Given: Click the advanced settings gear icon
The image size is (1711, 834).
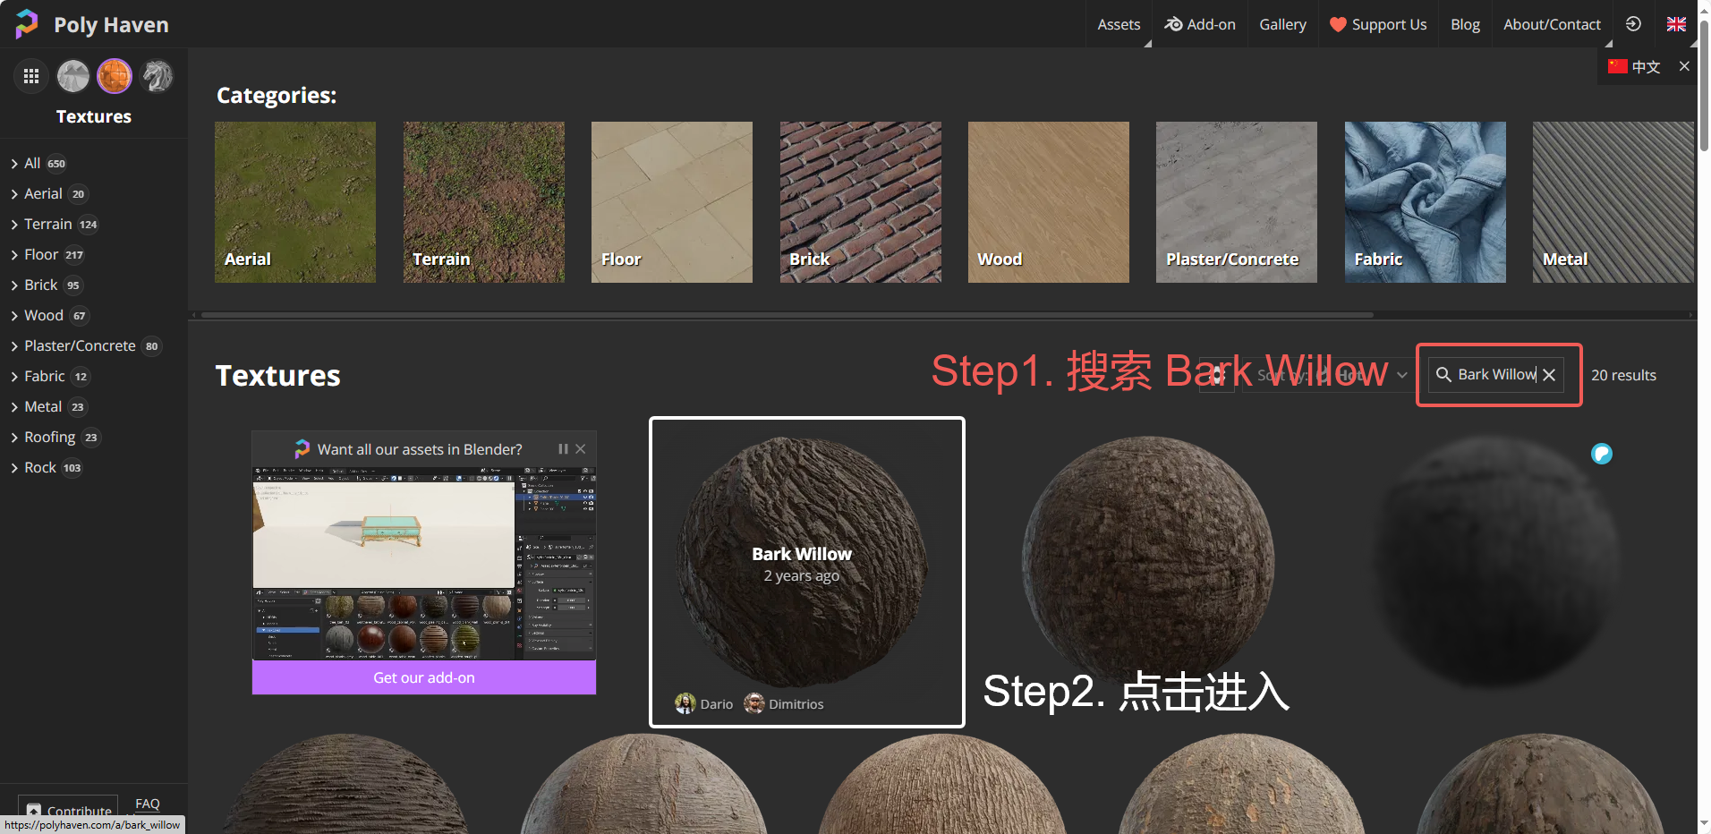Looking at the screenshot, I should (1217, 375).
